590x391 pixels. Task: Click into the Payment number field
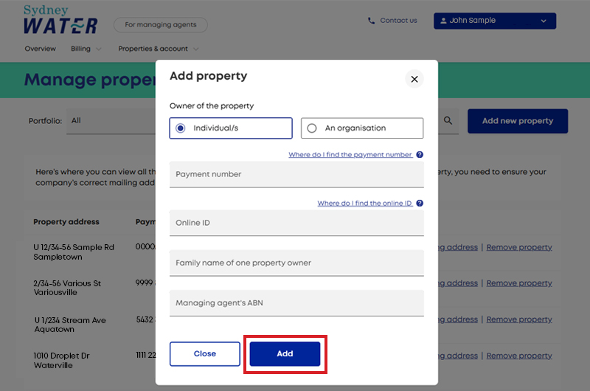(x=296, y=174)
